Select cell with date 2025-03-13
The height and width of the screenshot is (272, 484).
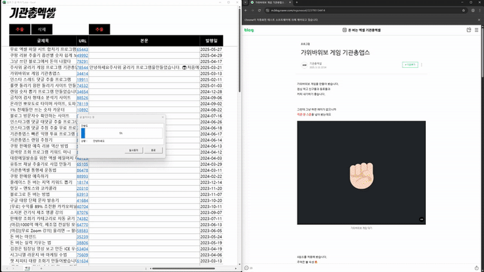coord(211,73)
